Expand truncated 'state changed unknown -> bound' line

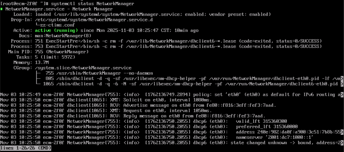342,143
